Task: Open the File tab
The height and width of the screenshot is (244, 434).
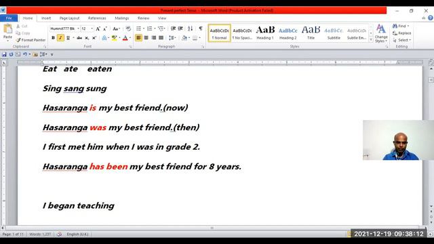Action: (9, 18)
